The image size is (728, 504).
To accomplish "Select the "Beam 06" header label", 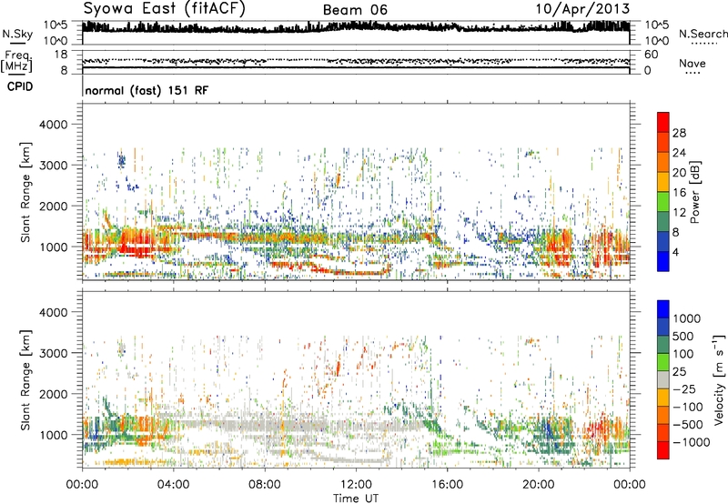I will click(355, 10).
